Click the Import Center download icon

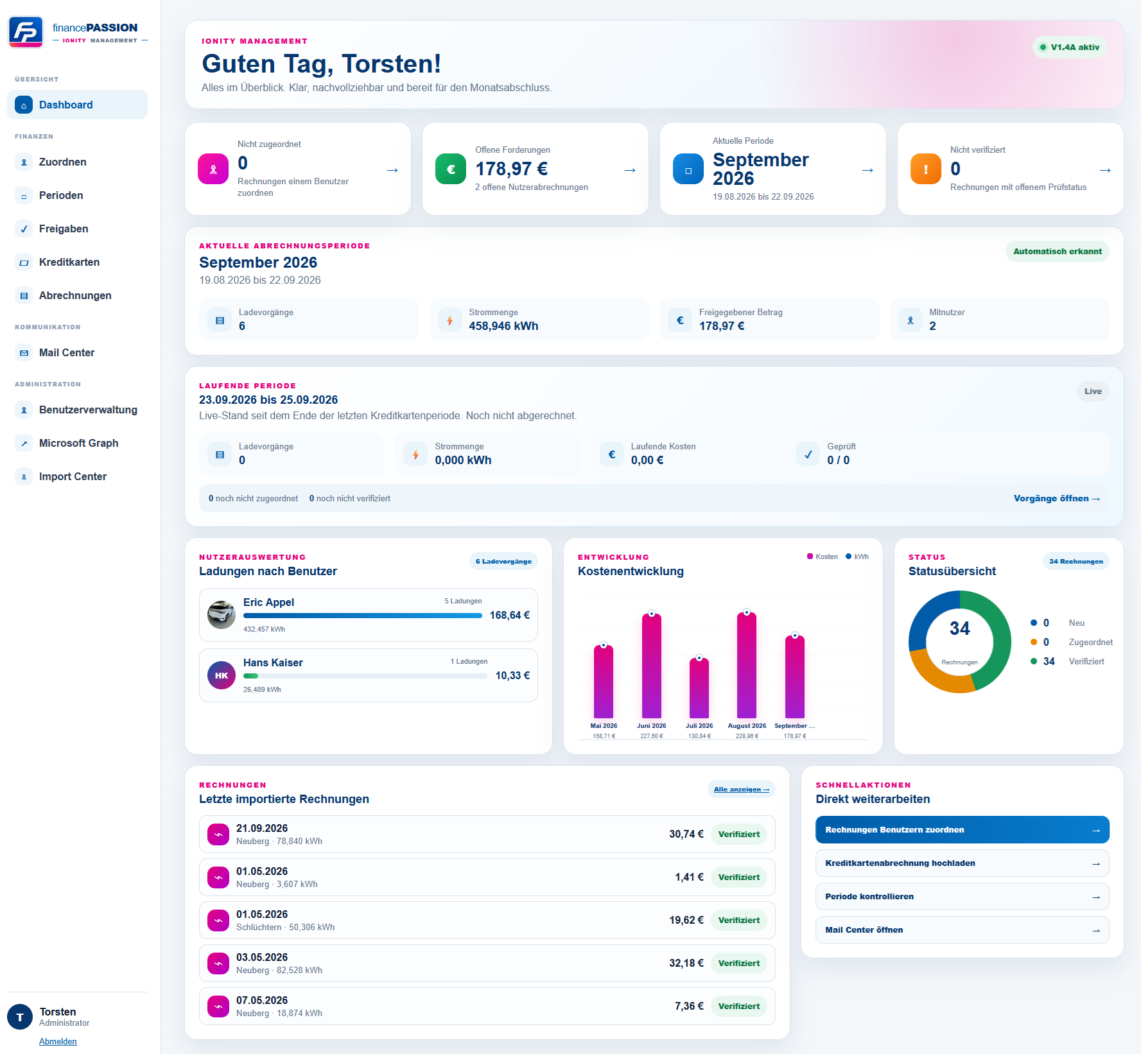tap(24, 476)
